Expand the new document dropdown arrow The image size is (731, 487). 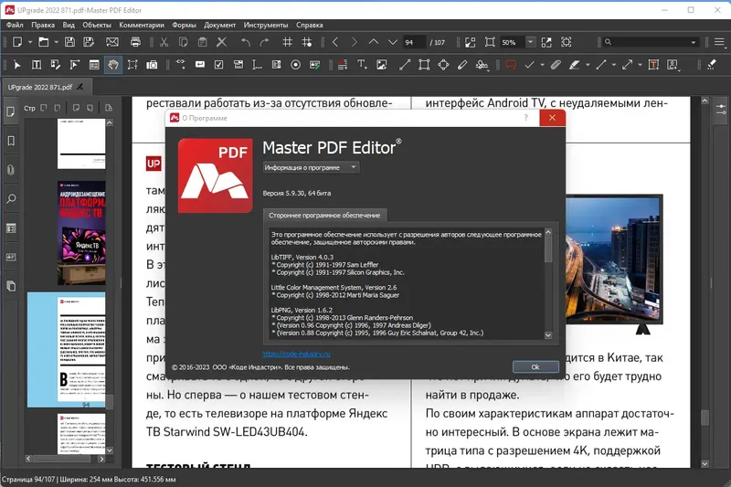tap(30, 42)
